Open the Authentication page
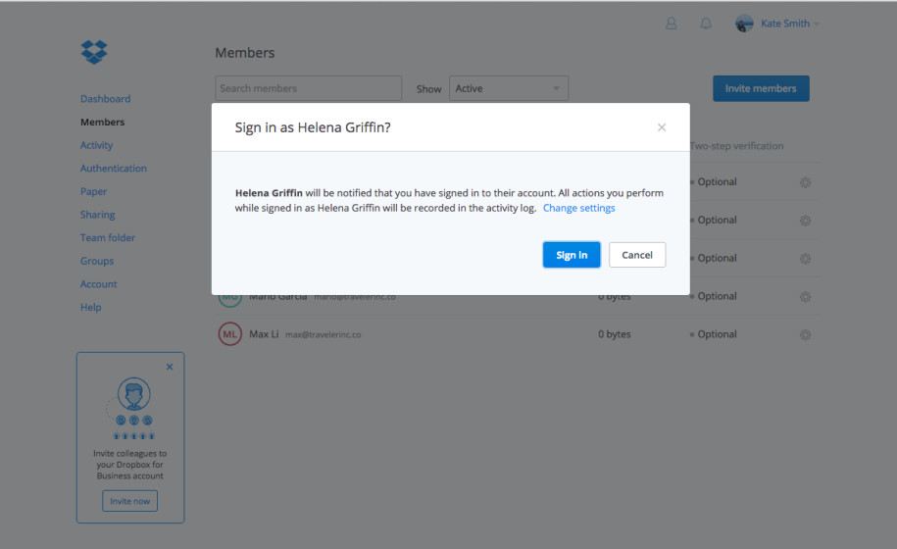The width and height of the screenshot is (897, 549). point(114,169)
